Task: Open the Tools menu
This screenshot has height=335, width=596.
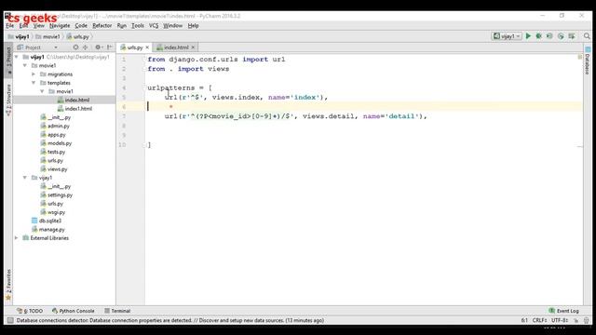Action: (x=138, y=25)
